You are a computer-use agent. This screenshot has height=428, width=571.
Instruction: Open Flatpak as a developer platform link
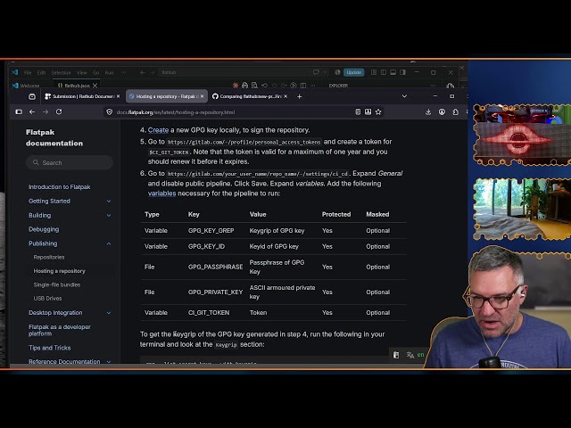tap(60, 330)
